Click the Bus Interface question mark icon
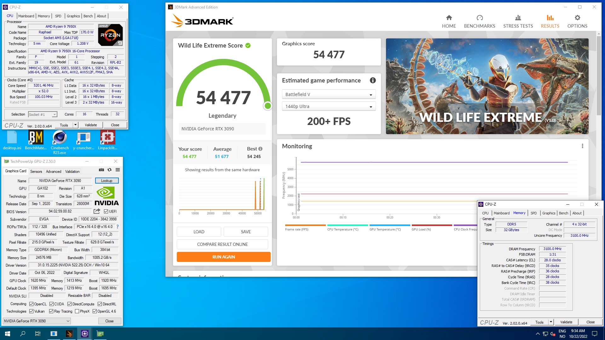The width and height of the screenshot is (605, 340). click(x=118, y=227)
